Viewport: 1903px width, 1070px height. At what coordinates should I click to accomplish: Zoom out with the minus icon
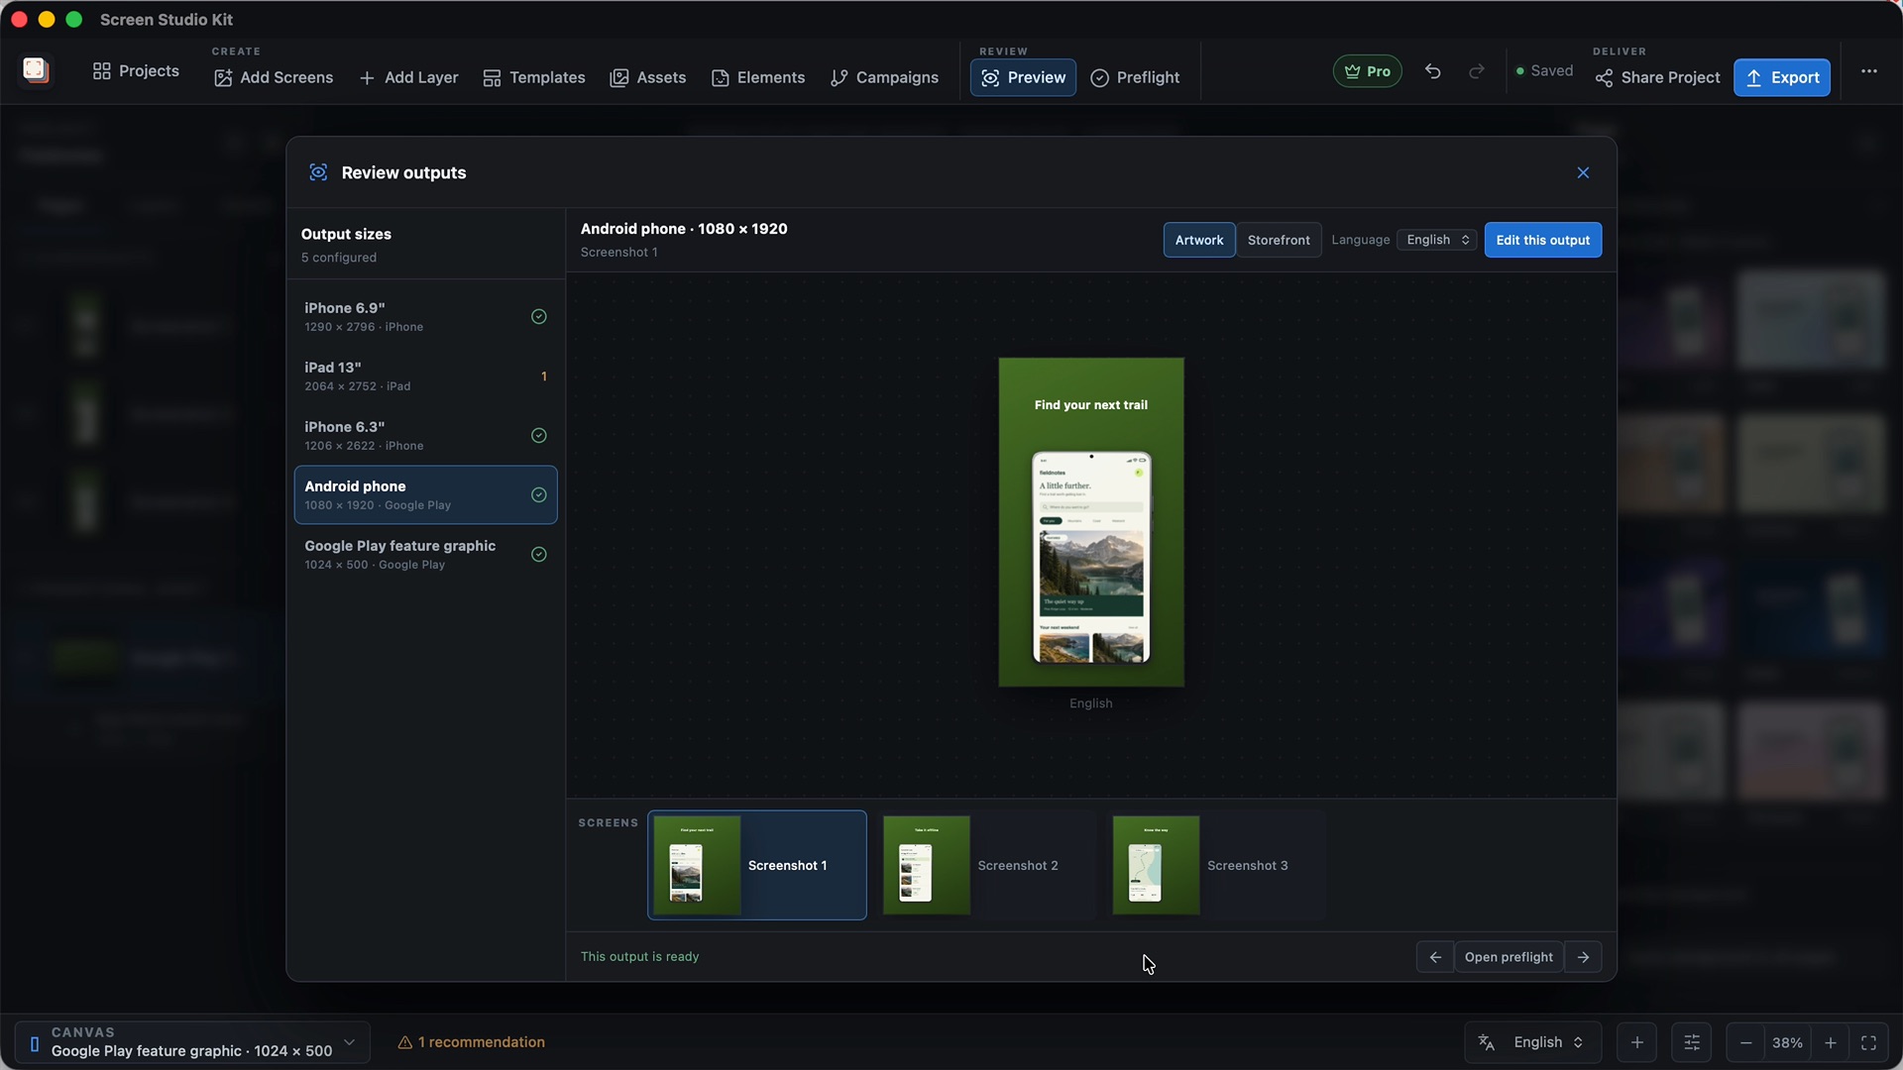click(x=1745, y=1043)
